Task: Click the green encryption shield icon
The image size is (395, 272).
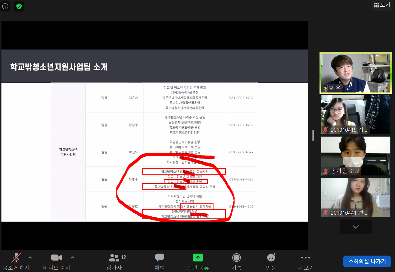Action: pos(19,6)
